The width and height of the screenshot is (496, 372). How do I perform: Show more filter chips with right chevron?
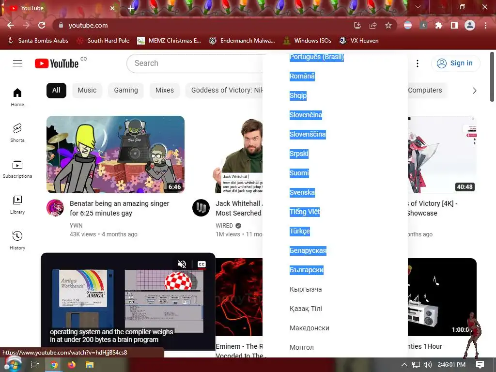(x=475, y=91)
